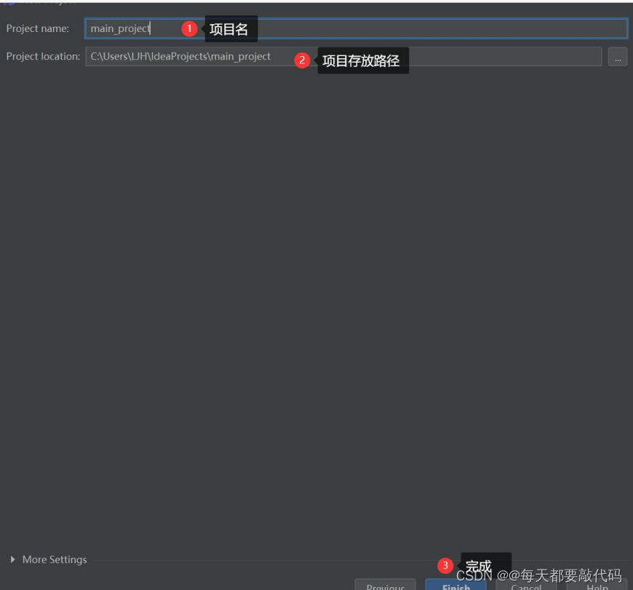Click the Finish button

[455, 586]
